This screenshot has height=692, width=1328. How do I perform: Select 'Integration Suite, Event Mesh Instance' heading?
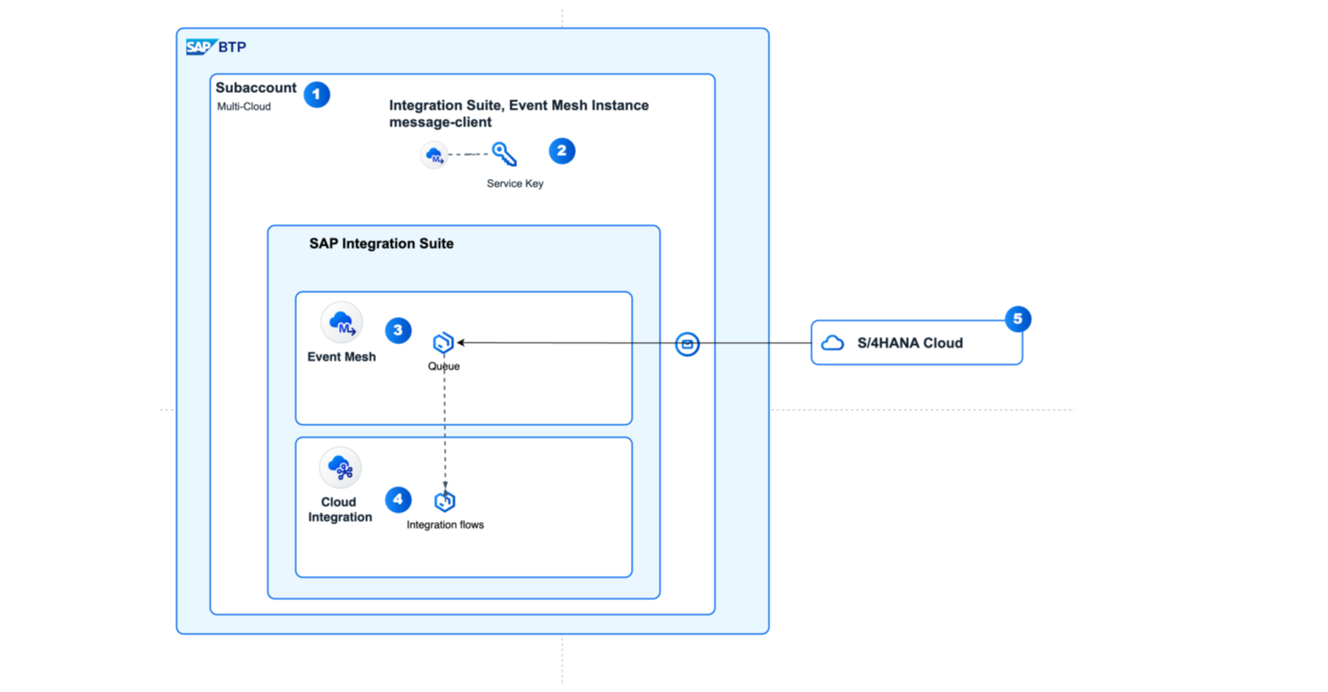click(519, 105)
